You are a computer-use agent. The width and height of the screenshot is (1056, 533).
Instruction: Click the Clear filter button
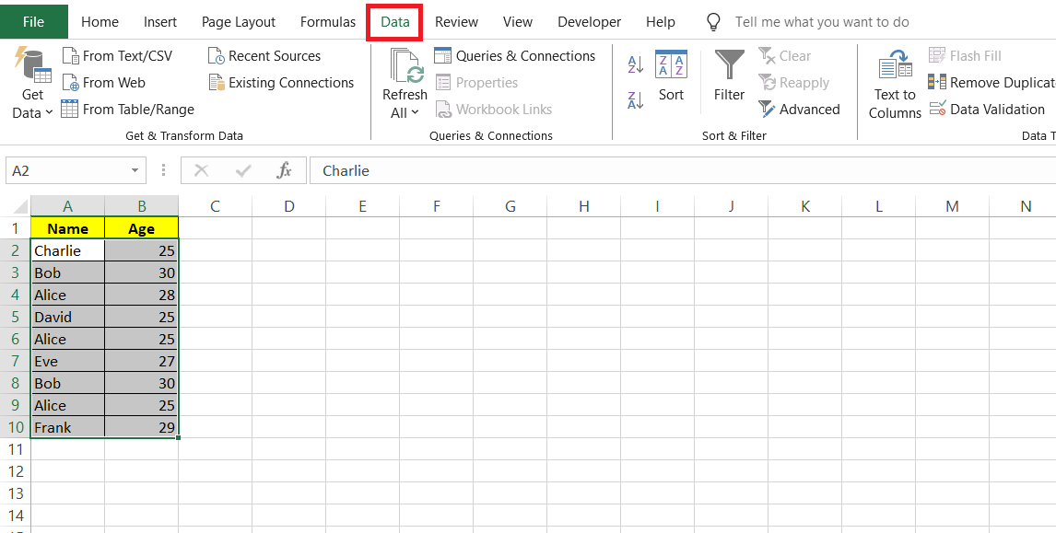tap(784, 55)
